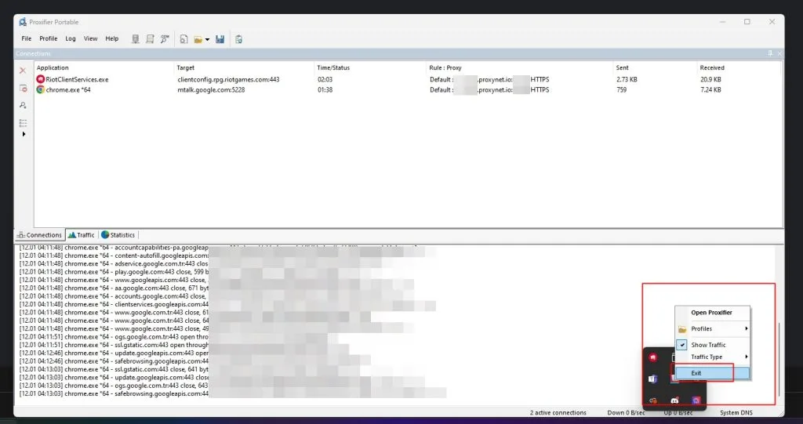Click the 01:38 time status cell
The height and width of the screenshot is (424, 803).
coord(325,89)
